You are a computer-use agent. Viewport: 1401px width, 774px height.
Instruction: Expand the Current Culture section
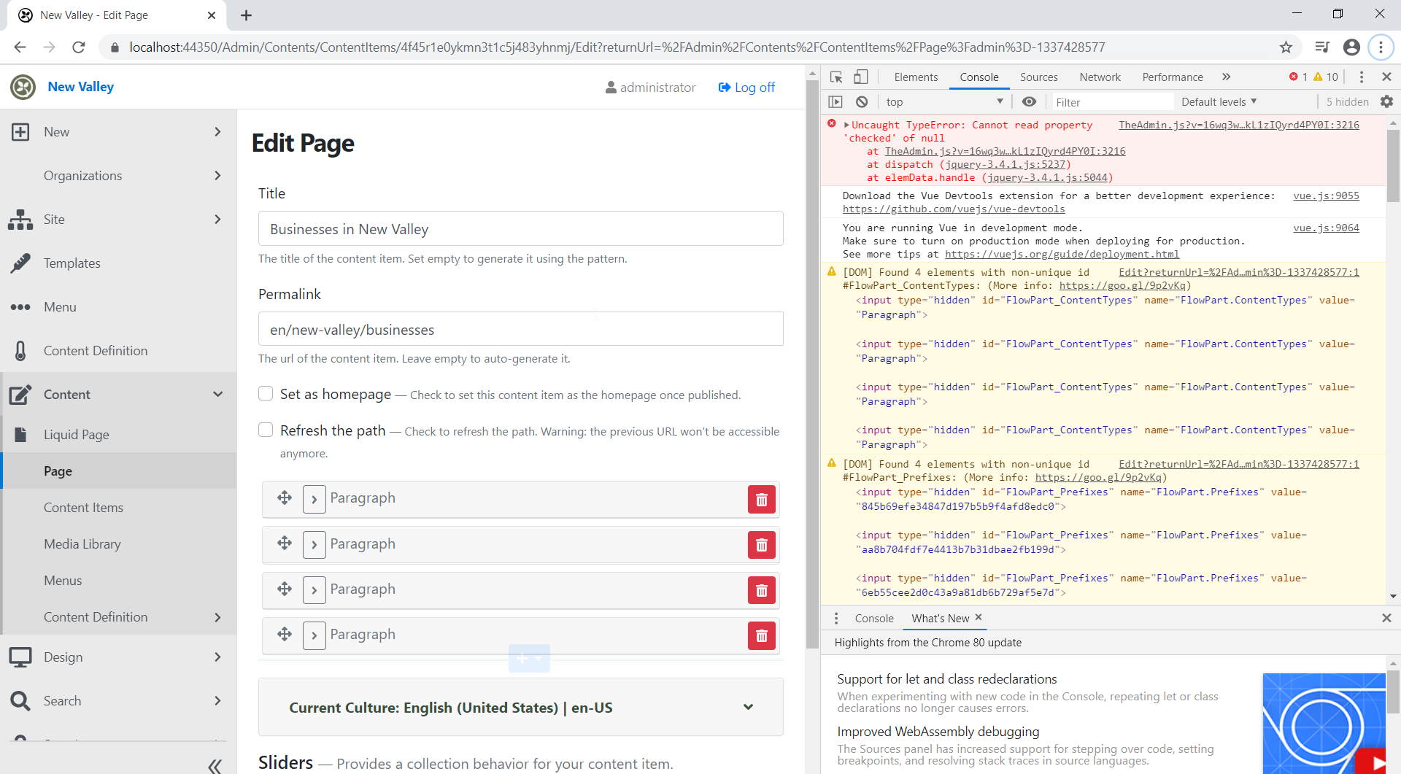click(x=748, y=707)
